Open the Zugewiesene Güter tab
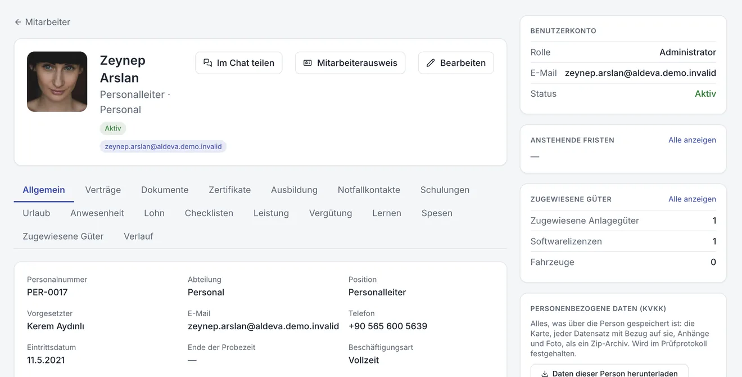 click(63, 236)
